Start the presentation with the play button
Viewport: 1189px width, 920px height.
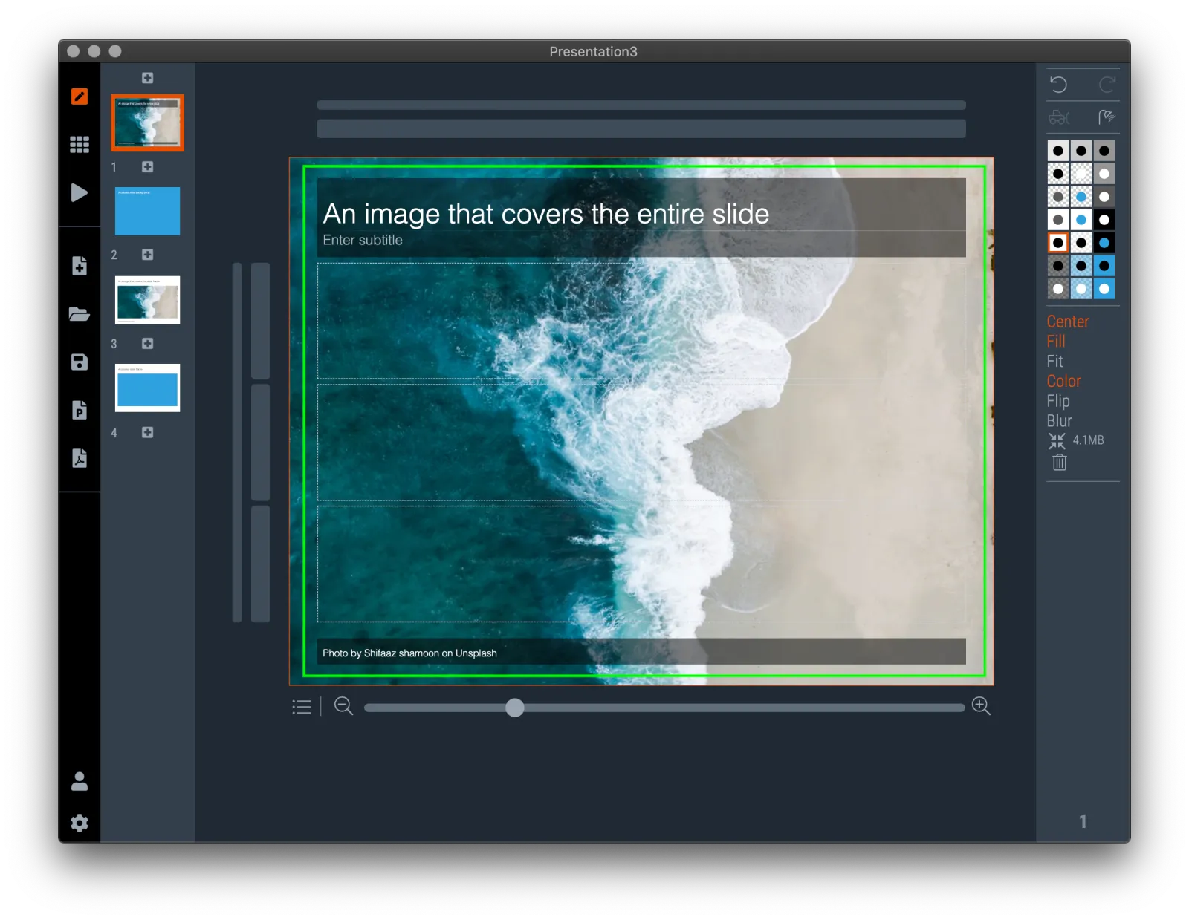(80, 193)
